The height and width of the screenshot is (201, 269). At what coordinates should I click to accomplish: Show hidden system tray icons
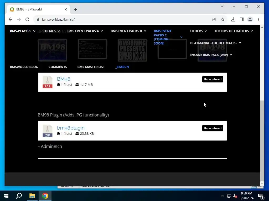point(222,196)
